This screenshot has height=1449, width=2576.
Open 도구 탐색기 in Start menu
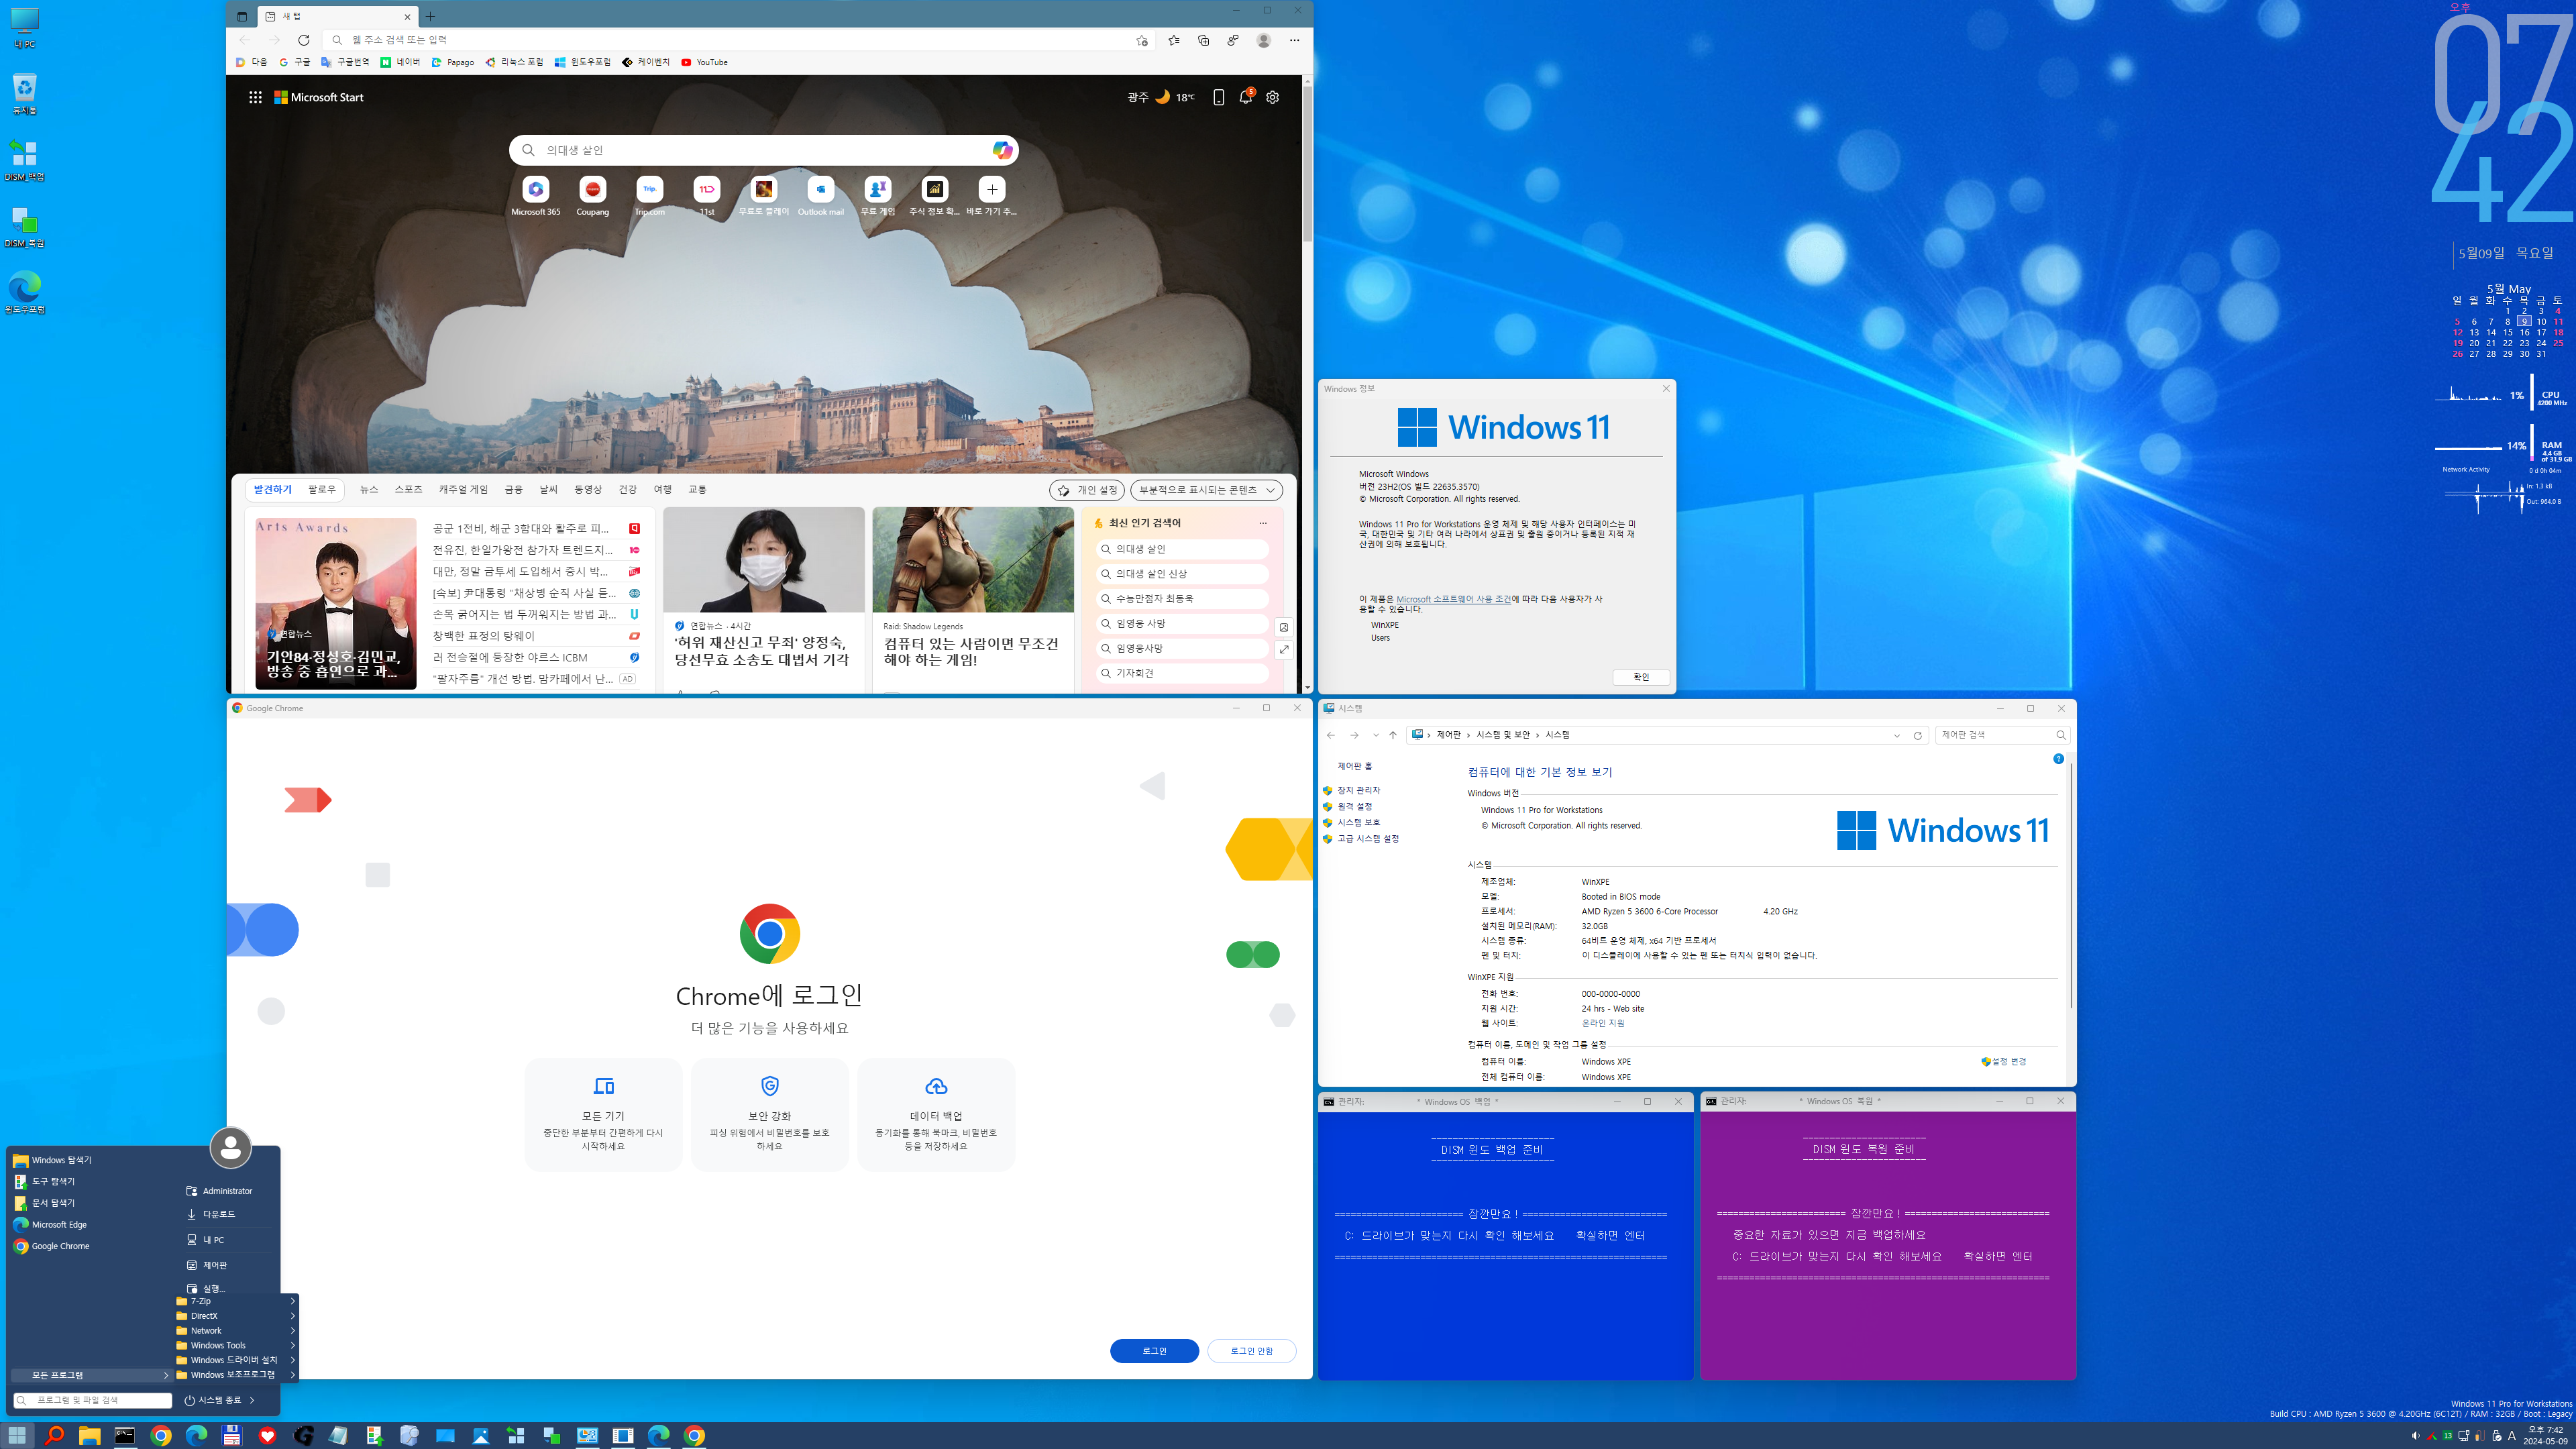point(52,1181)
